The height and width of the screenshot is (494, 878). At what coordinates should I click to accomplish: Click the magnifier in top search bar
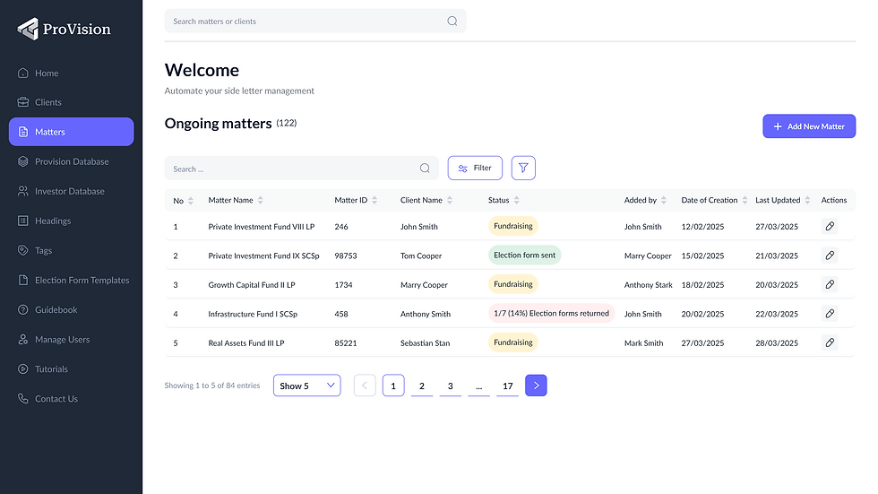click(452, 22)
